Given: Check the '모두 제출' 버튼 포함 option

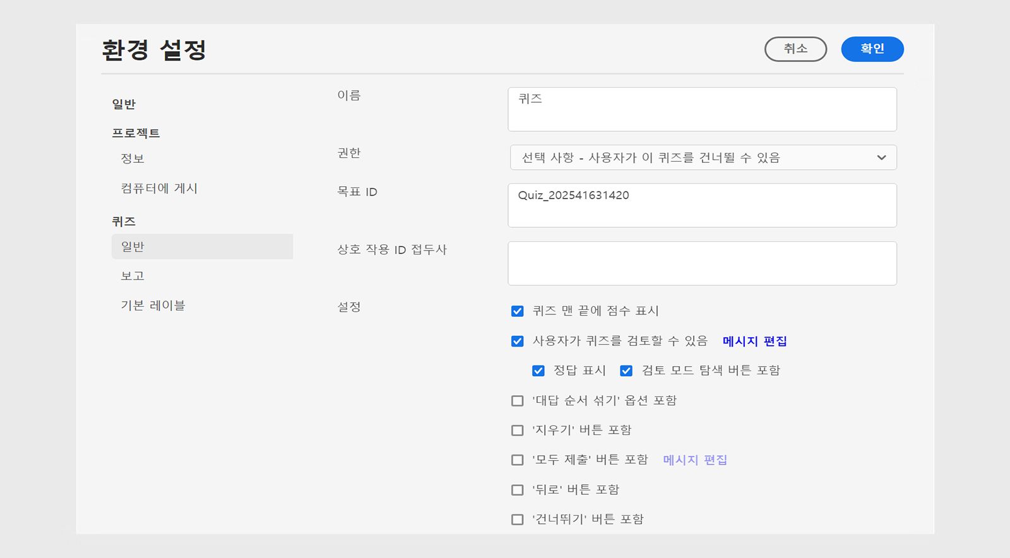Looking at the screenshot, I should (x=518, y=460).
